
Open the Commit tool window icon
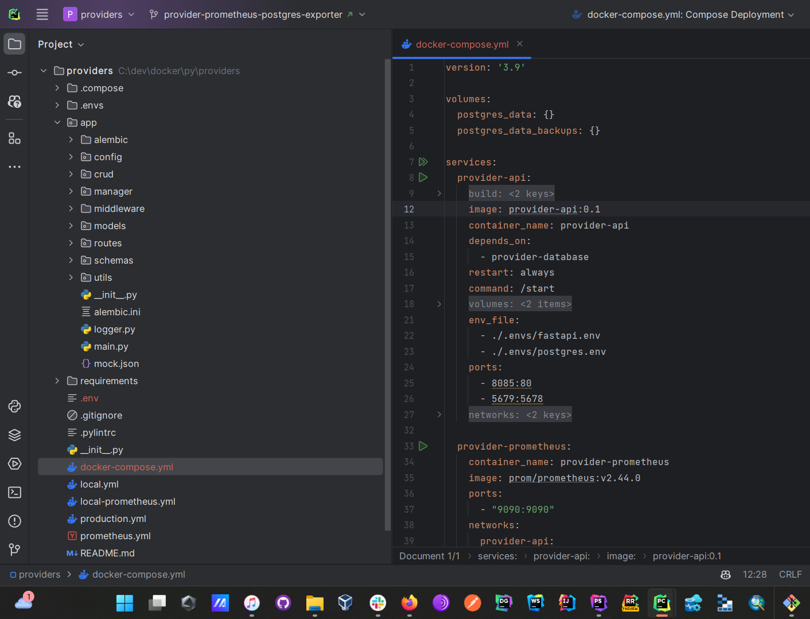(x=15, y=73)
